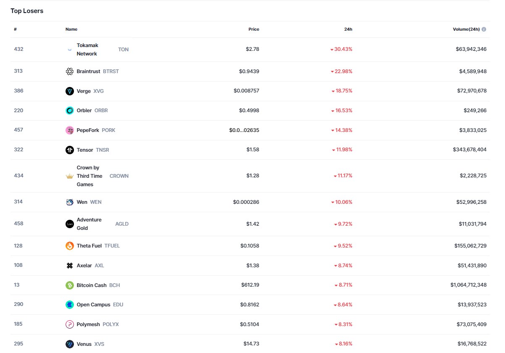The image size is (505, 353).
Task: Click the Volume(24h) info icon
Action: [484, 29]
